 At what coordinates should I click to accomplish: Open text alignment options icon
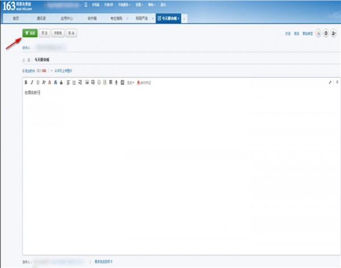pos(68,83)
